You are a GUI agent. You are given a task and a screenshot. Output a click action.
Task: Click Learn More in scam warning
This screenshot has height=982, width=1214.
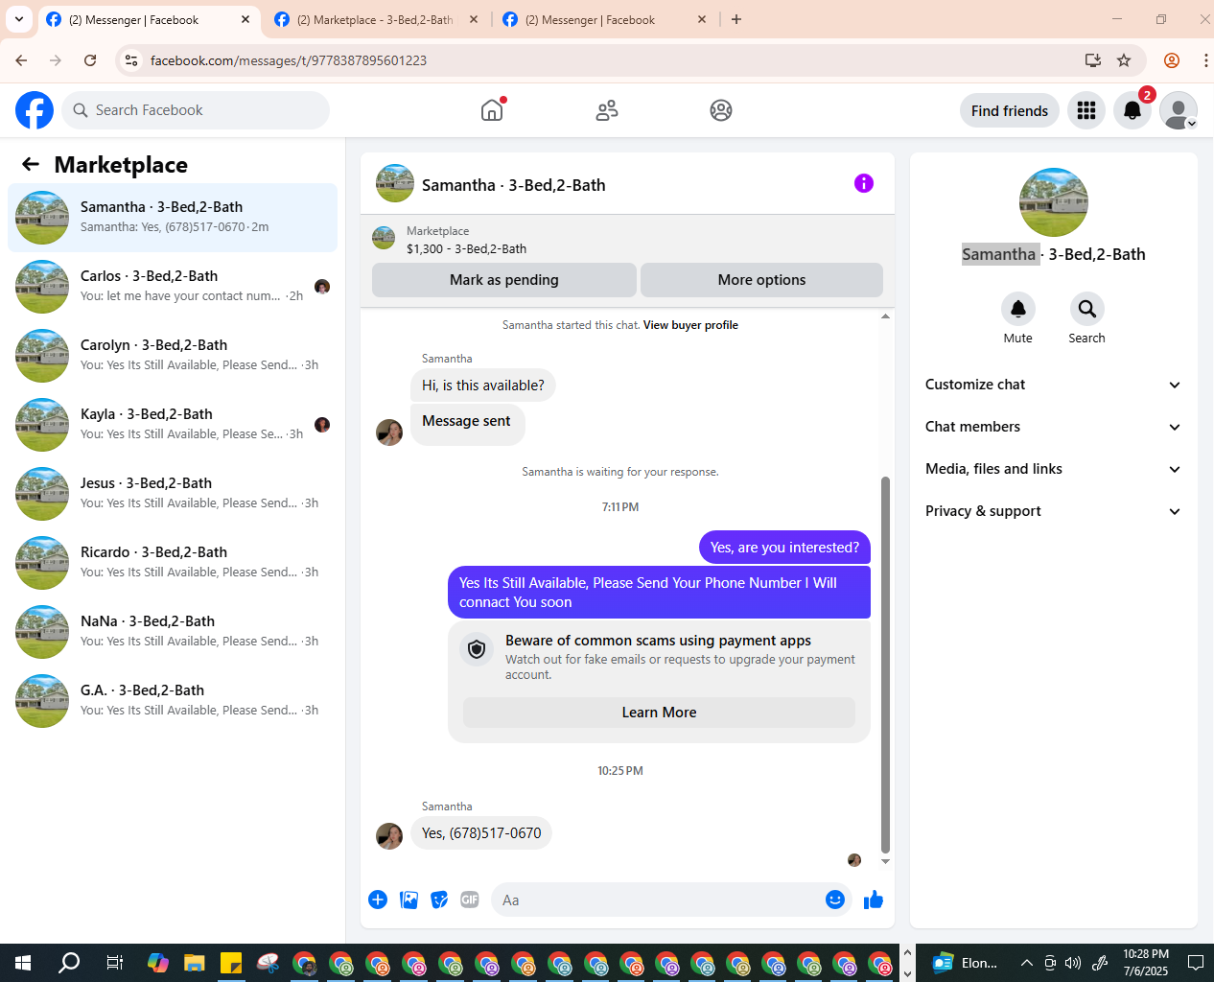(x=659, y=713)
